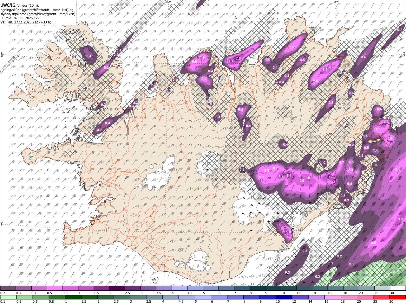The height and width of the screenshot is (304, 406).
Task: Pick upper legend swatch above the 4 label
Action: [x=179, y=288]
